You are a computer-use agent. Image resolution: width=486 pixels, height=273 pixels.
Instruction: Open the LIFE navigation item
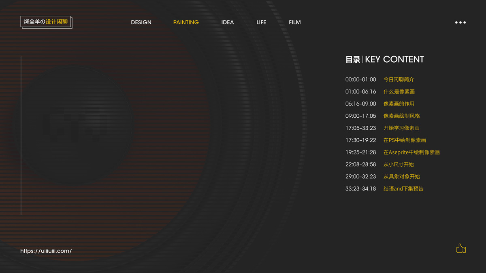[x=261, y=22]
